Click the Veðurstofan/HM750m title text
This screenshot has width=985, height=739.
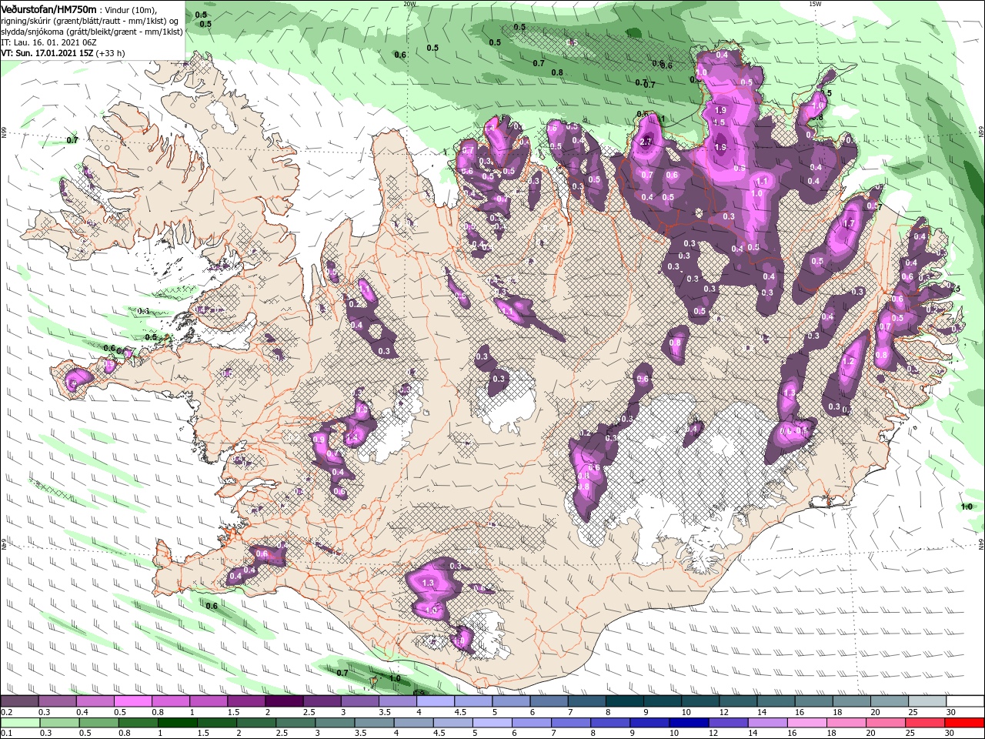click(48, 8)
